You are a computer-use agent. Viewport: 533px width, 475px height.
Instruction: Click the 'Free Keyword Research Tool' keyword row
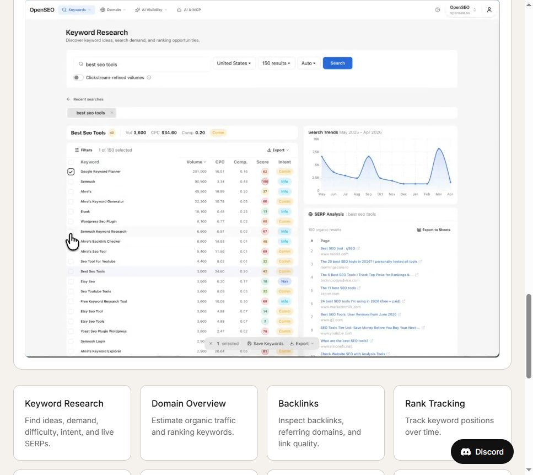[182, 301]
